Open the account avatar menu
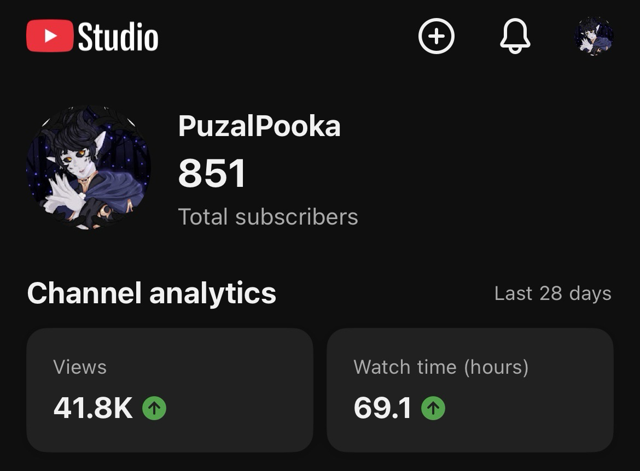 click(x=594, y=36)
